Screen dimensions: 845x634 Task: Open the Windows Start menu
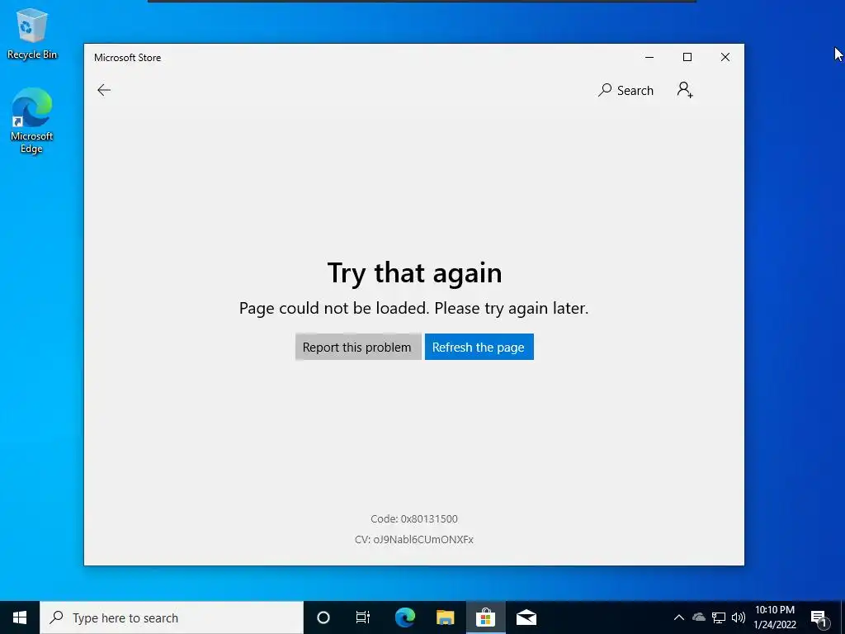pyautogui.click(x=20, y=617)
